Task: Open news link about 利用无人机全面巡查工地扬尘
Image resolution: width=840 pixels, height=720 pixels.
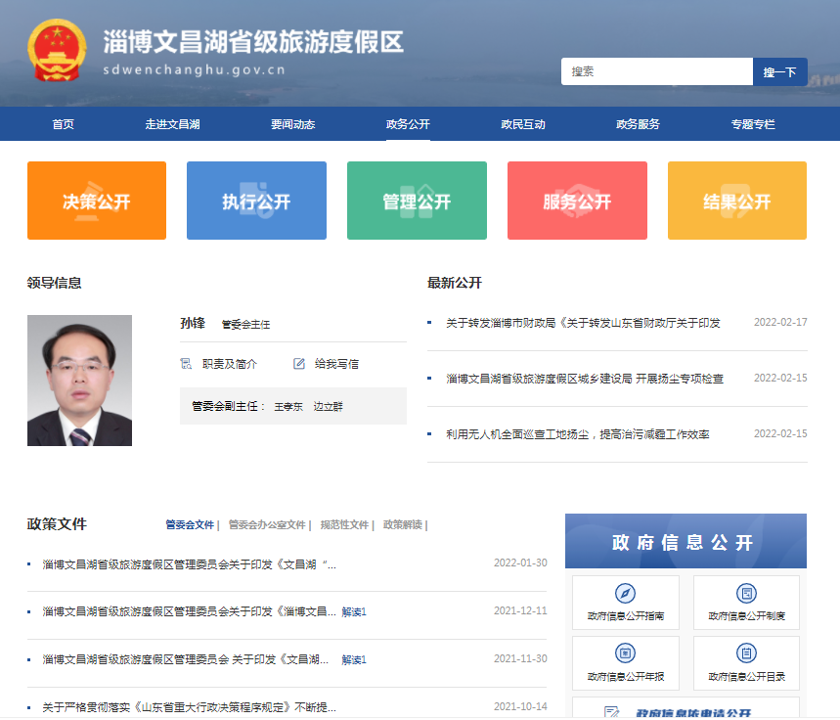Action: (x=577, y=434)
